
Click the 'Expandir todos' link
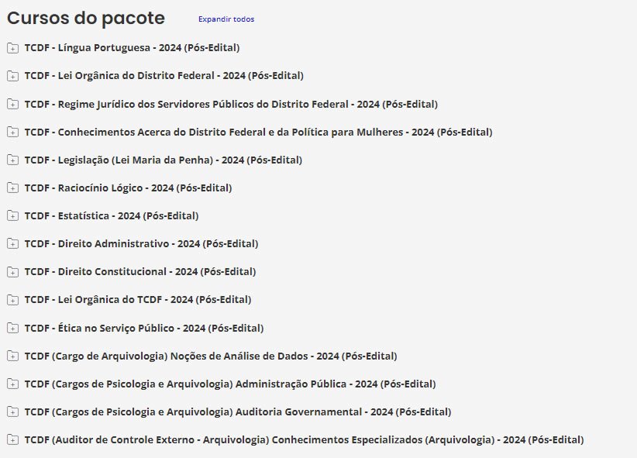(226, 19)
